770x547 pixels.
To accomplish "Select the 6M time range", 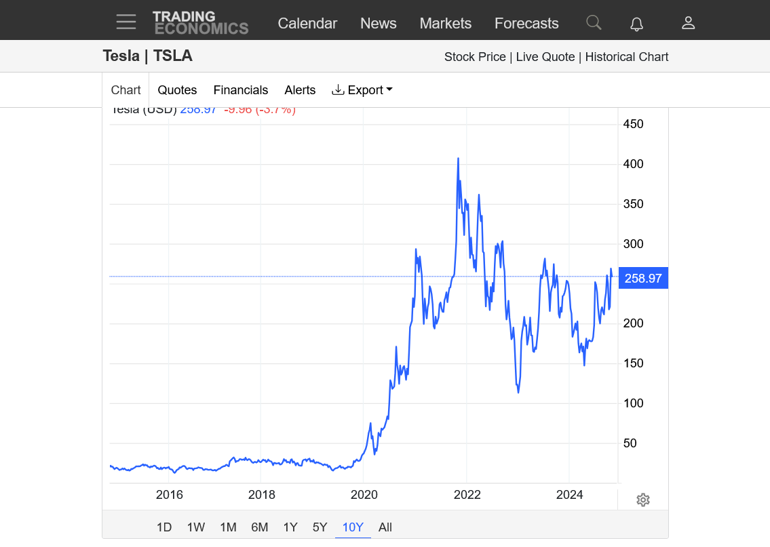I will 260,527.
